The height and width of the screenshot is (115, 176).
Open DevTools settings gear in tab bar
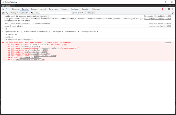169,9
